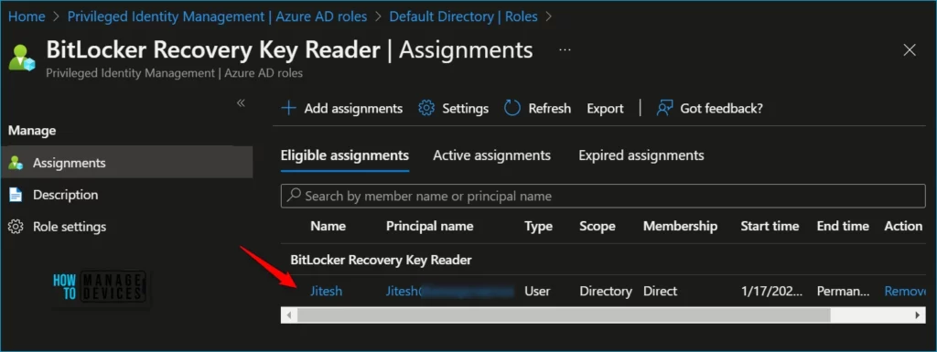The height and width of the screenshot is (352, 937).
Task: Open the Jitesh member name link
Action: pyautogui.click(x=327, y=291)
